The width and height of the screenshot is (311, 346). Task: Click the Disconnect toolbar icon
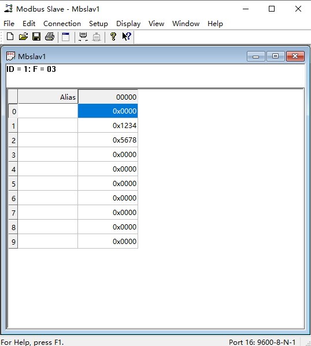click(97, 37)
